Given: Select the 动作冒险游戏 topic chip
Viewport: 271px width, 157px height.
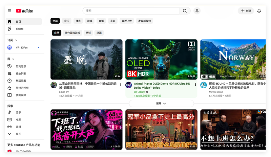Looking at the screenshot, I should (x=72, y=33).
